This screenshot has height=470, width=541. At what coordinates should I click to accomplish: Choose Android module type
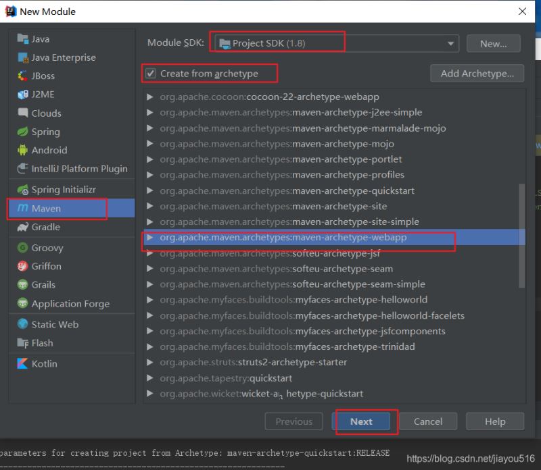pos(72,150)
